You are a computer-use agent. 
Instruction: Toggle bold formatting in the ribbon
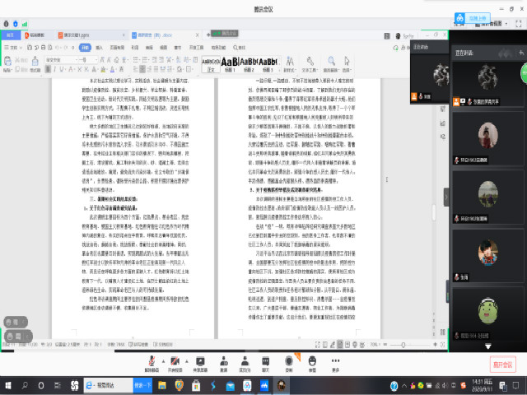[48, 69]
